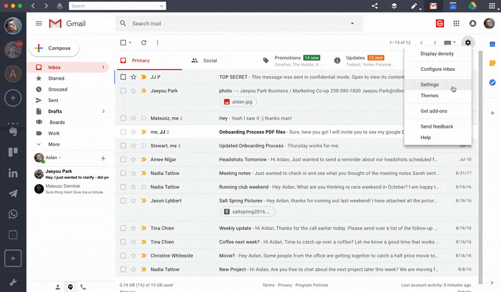Open the Calendar side panel icon
The height and width of the screenshot is (292, 501).
point(492,44)
